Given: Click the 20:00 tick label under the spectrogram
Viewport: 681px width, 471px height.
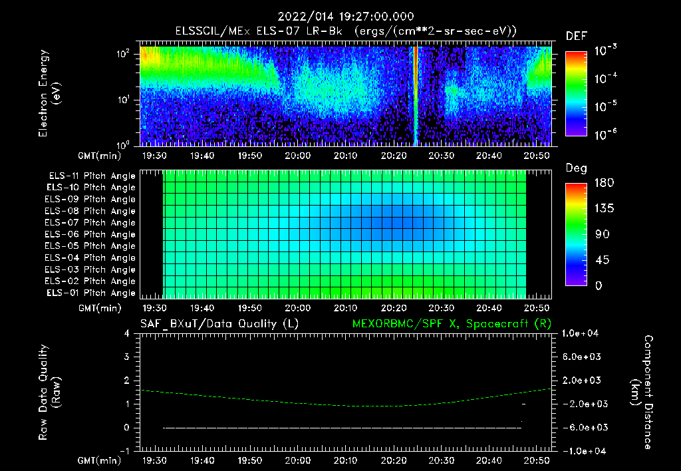Looking at the screenshot, I should point(298,156).
